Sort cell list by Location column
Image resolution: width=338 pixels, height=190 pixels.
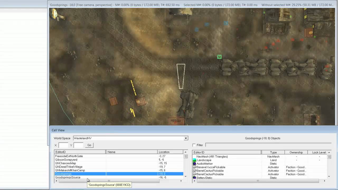click(x=170, y=152)
